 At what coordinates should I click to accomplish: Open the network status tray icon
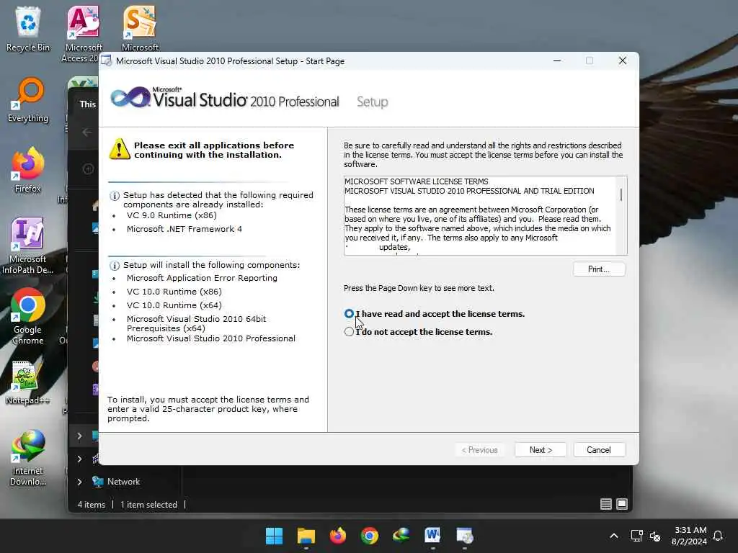[x=636, y=536]
